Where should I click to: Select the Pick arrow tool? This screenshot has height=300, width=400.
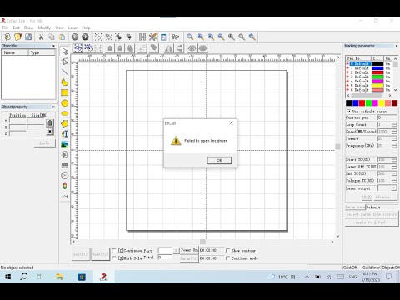coord(65,52)
